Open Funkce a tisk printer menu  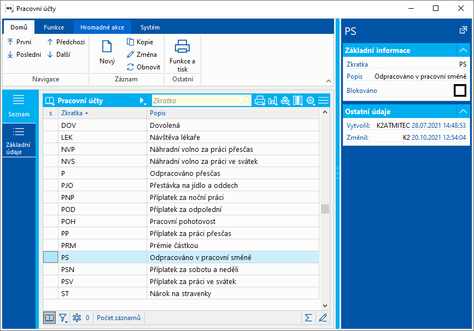tap(182, 56)
